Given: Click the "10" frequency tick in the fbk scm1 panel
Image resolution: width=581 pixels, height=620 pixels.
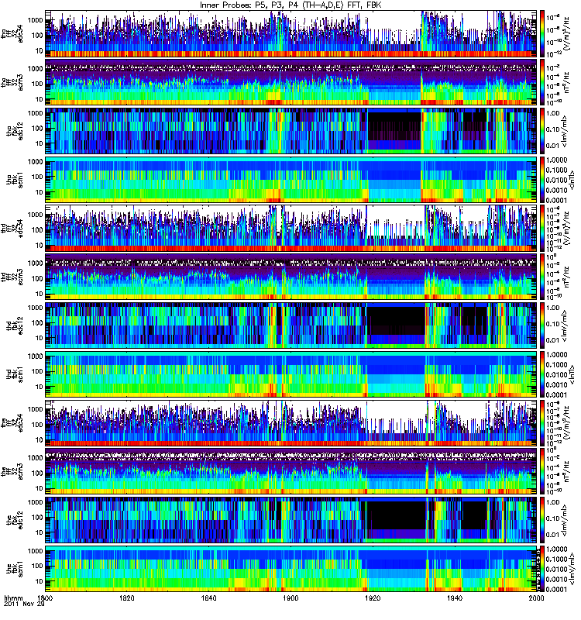Looking at the screenshot, I should click(39, 581).
